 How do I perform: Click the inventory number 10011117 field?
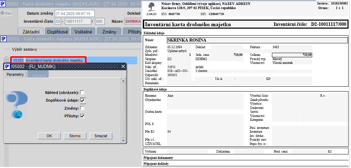pos(77,21)
